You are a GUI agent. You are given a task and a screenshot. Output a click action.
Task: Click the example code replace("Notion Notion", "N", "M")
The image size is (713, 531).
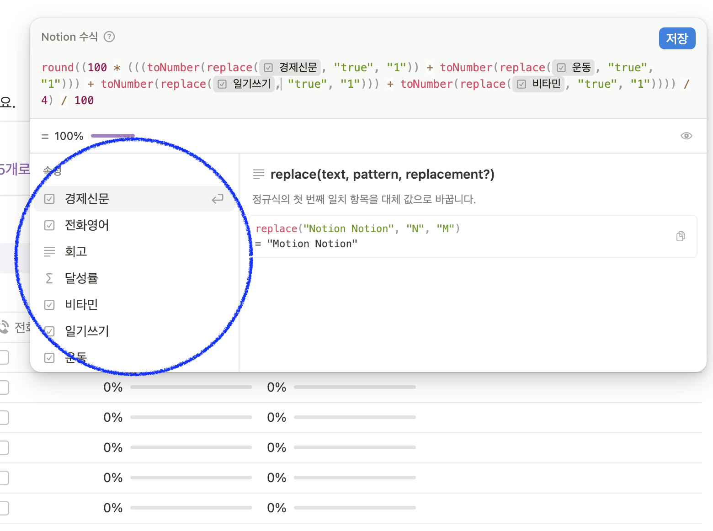[358, 228]
